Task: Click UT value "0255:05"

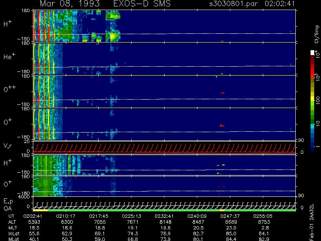Action: (263, 216)
